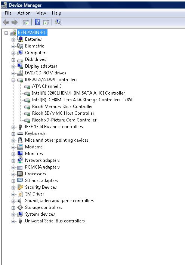Click the Show/Hide Action Pane toolbar icon
The height and width of the screenshot is (265, 185).
coord(46,22)
